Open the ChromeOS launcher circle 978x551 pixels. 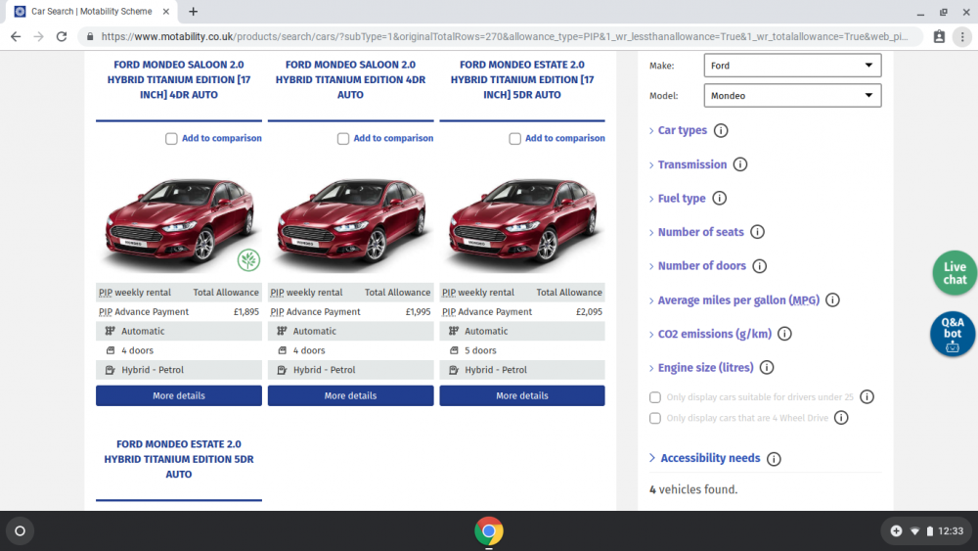(x=20, y=531)
